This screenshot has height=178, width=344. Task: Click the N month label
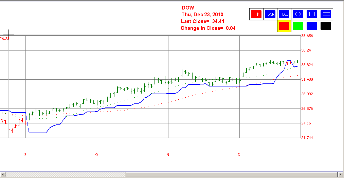coord(168,155)
